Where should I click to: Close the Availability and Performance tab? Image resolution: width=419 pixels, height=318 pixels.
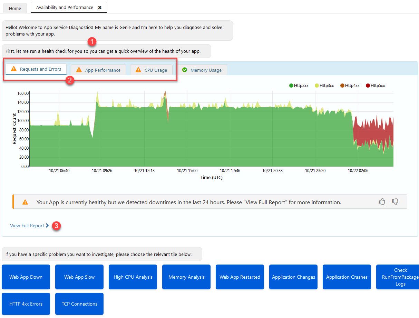[x=100, y=7]
